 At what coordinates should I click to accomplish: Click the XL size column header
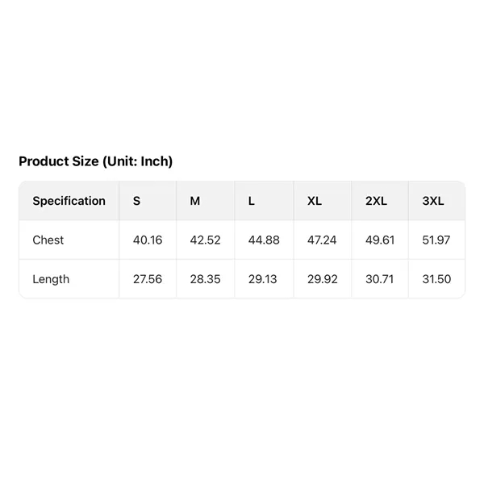(x=315, y=201)
